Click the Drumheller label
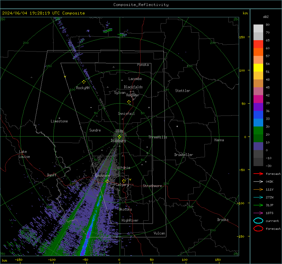Screen dimensions: 282x264 pos(184,155)
